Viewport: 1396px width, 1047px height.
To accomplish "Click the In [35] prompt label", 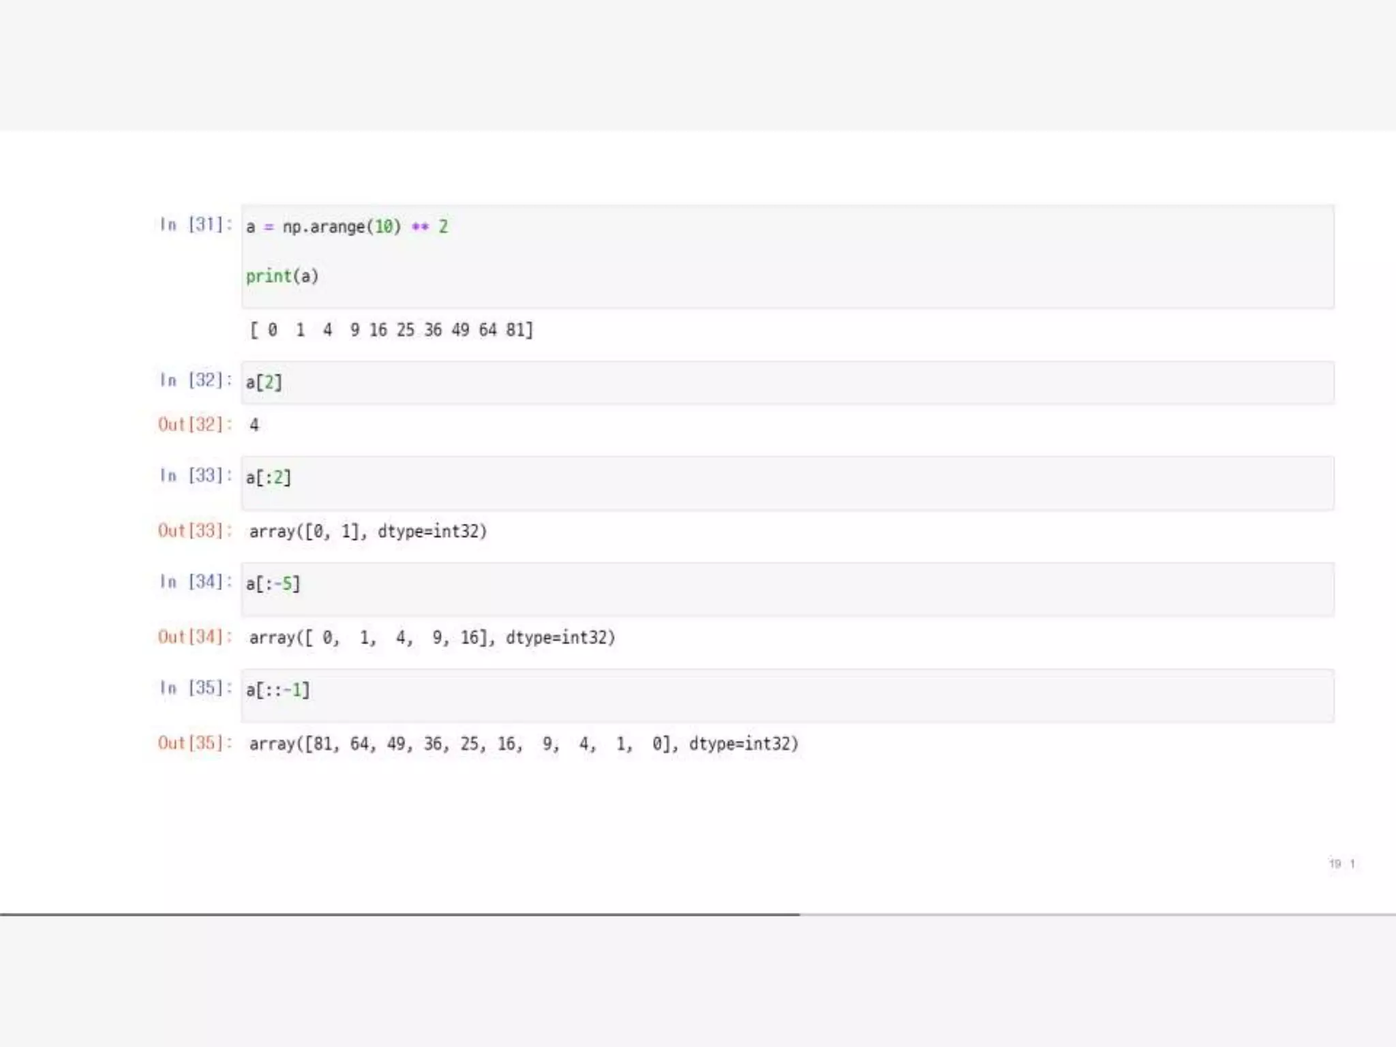I will [196, 688].
